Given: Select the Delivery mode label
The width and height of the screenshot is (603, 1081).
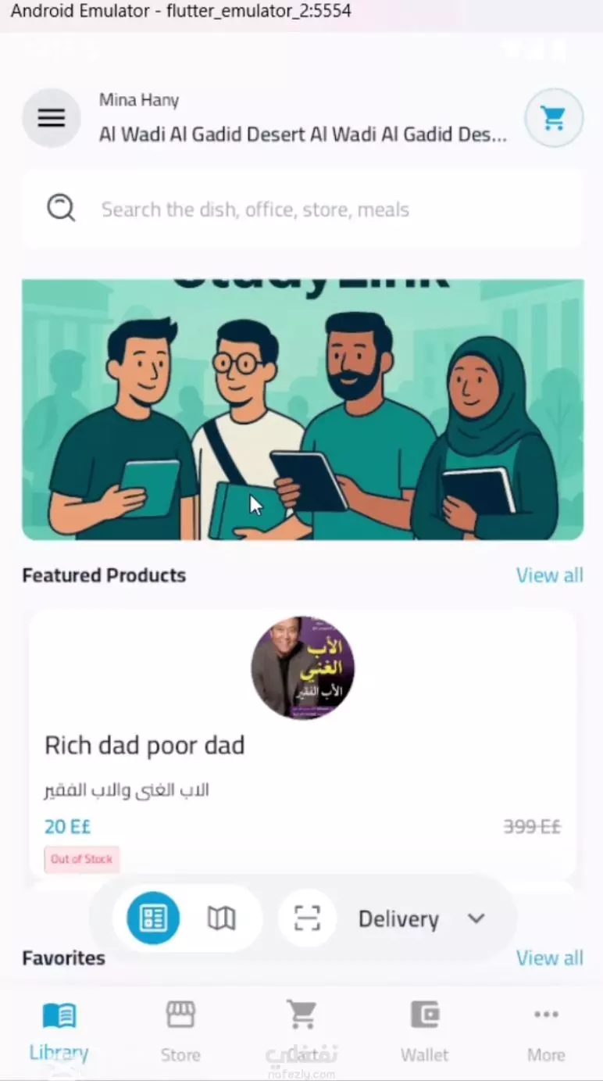Looking at the screenshot, I should 398,919.
